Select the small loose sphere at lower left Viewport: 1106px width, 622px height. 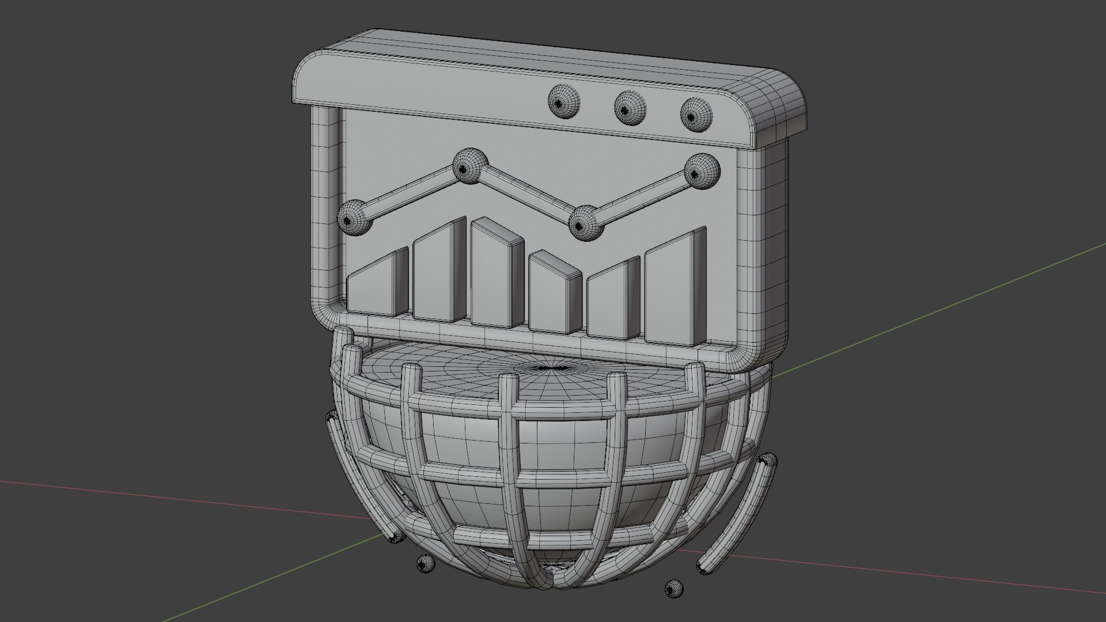point(425,563)
